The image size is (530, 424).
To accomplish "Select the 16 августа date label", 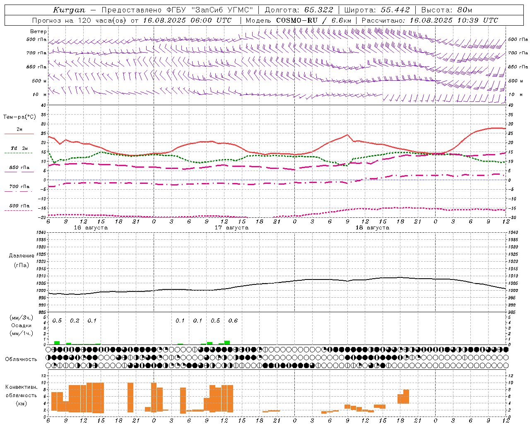I will pos(91,228).
